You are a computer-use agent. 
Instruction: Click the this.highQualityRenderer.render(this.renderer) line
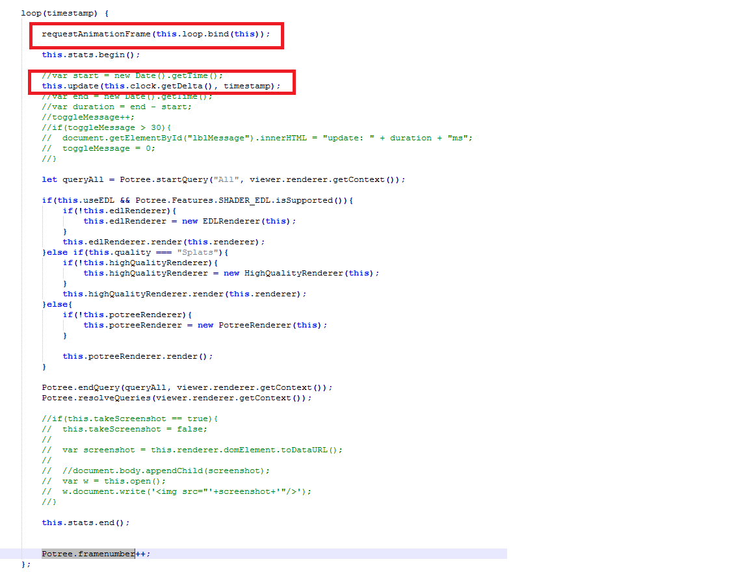(x=185, y=294)
